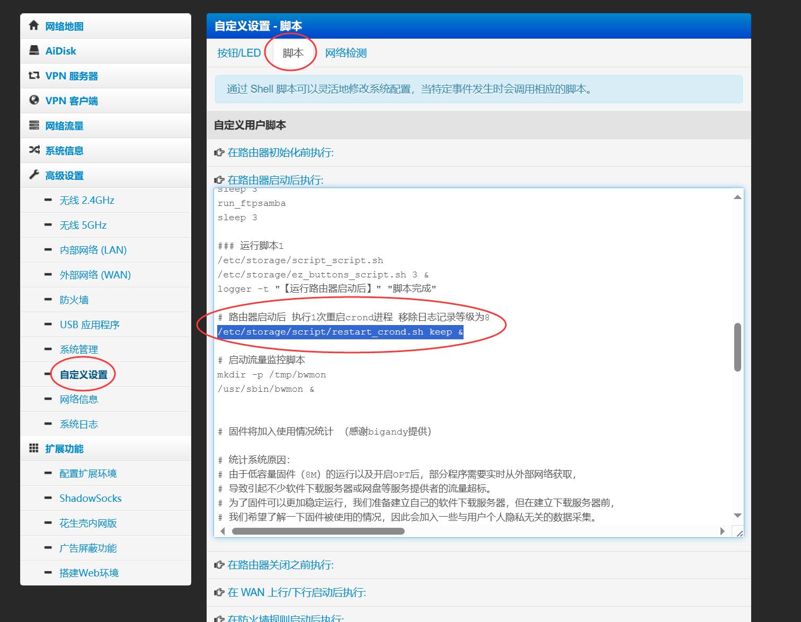Open 无线 5GHz settings
The height and width of the screenshot is (622, 801).
coord(83,225)
